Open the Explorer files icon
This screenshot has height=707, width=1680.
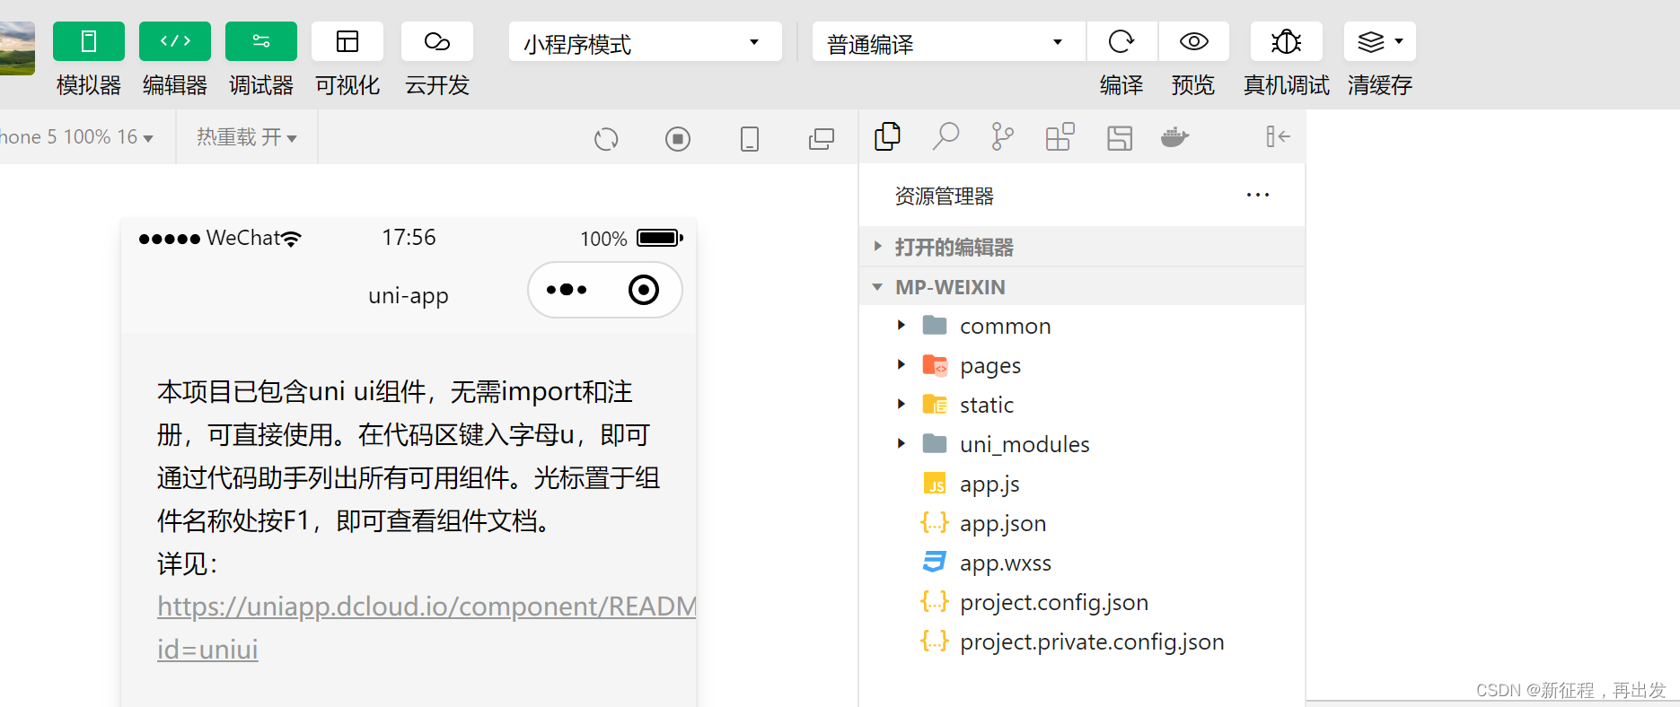[x=887, y=136]
